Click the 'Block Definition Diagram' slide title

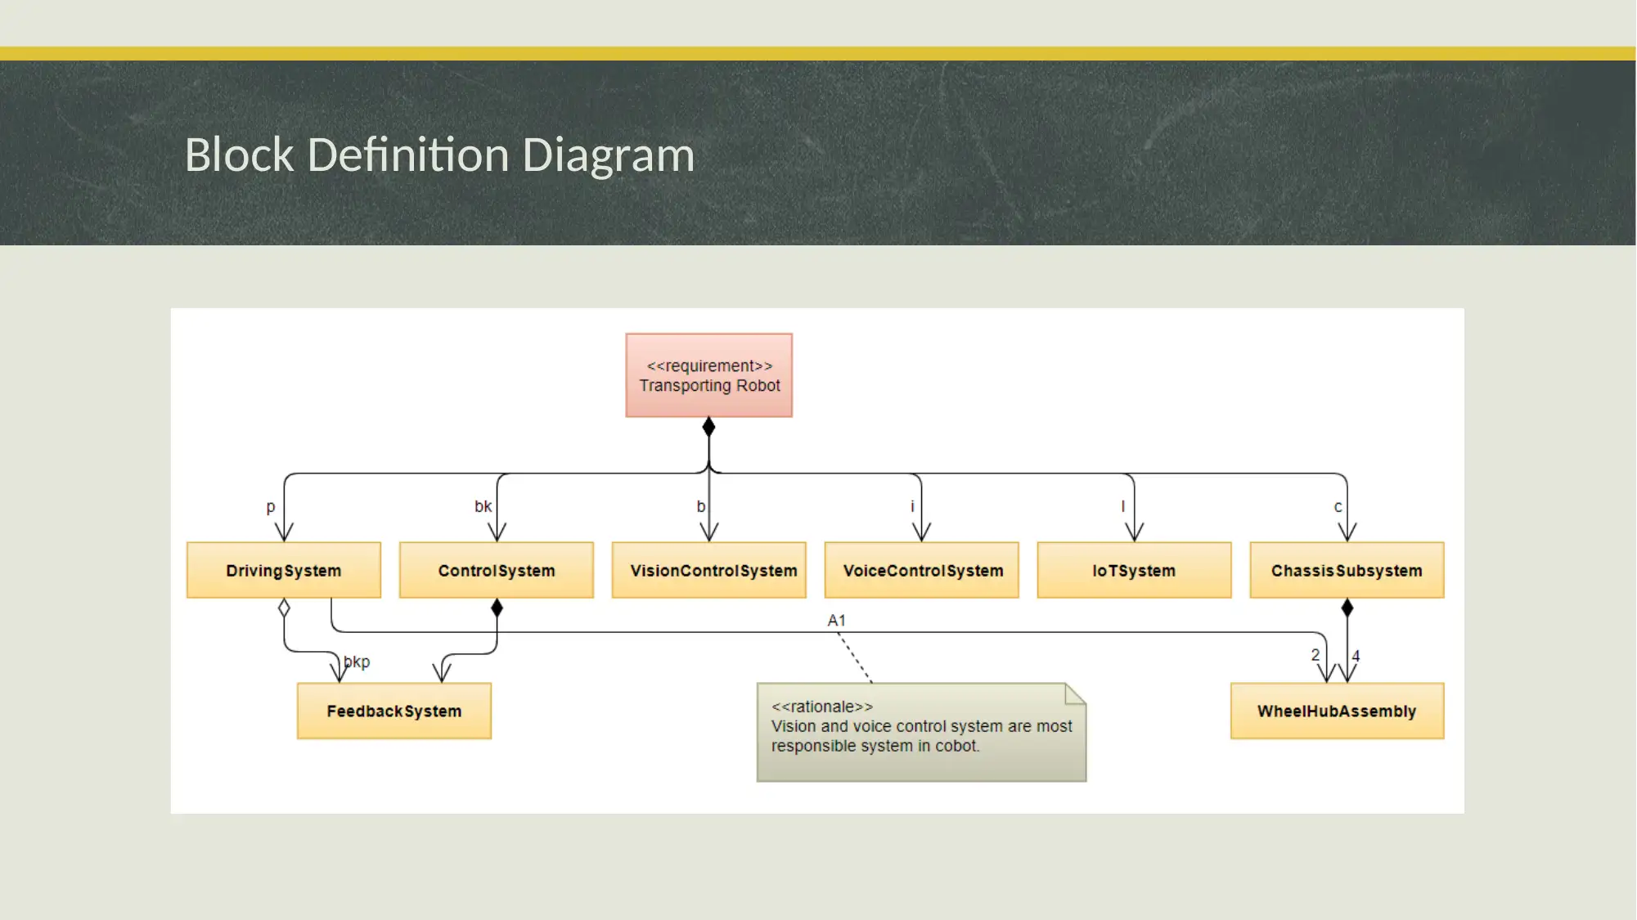[439, 155]
